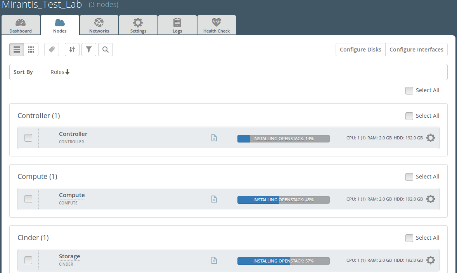Check Select All for Controller group
The width and height of the screenshot is (457, 273).
pos(409,116)
